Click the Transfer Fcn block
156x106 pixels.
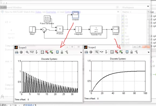tap(96, 30)
